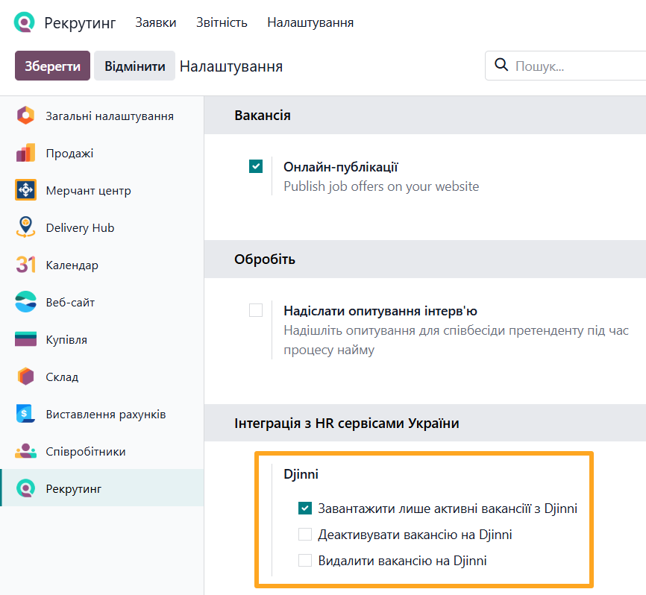
Task: Open Продажі settings section
Action: point(101,153)
